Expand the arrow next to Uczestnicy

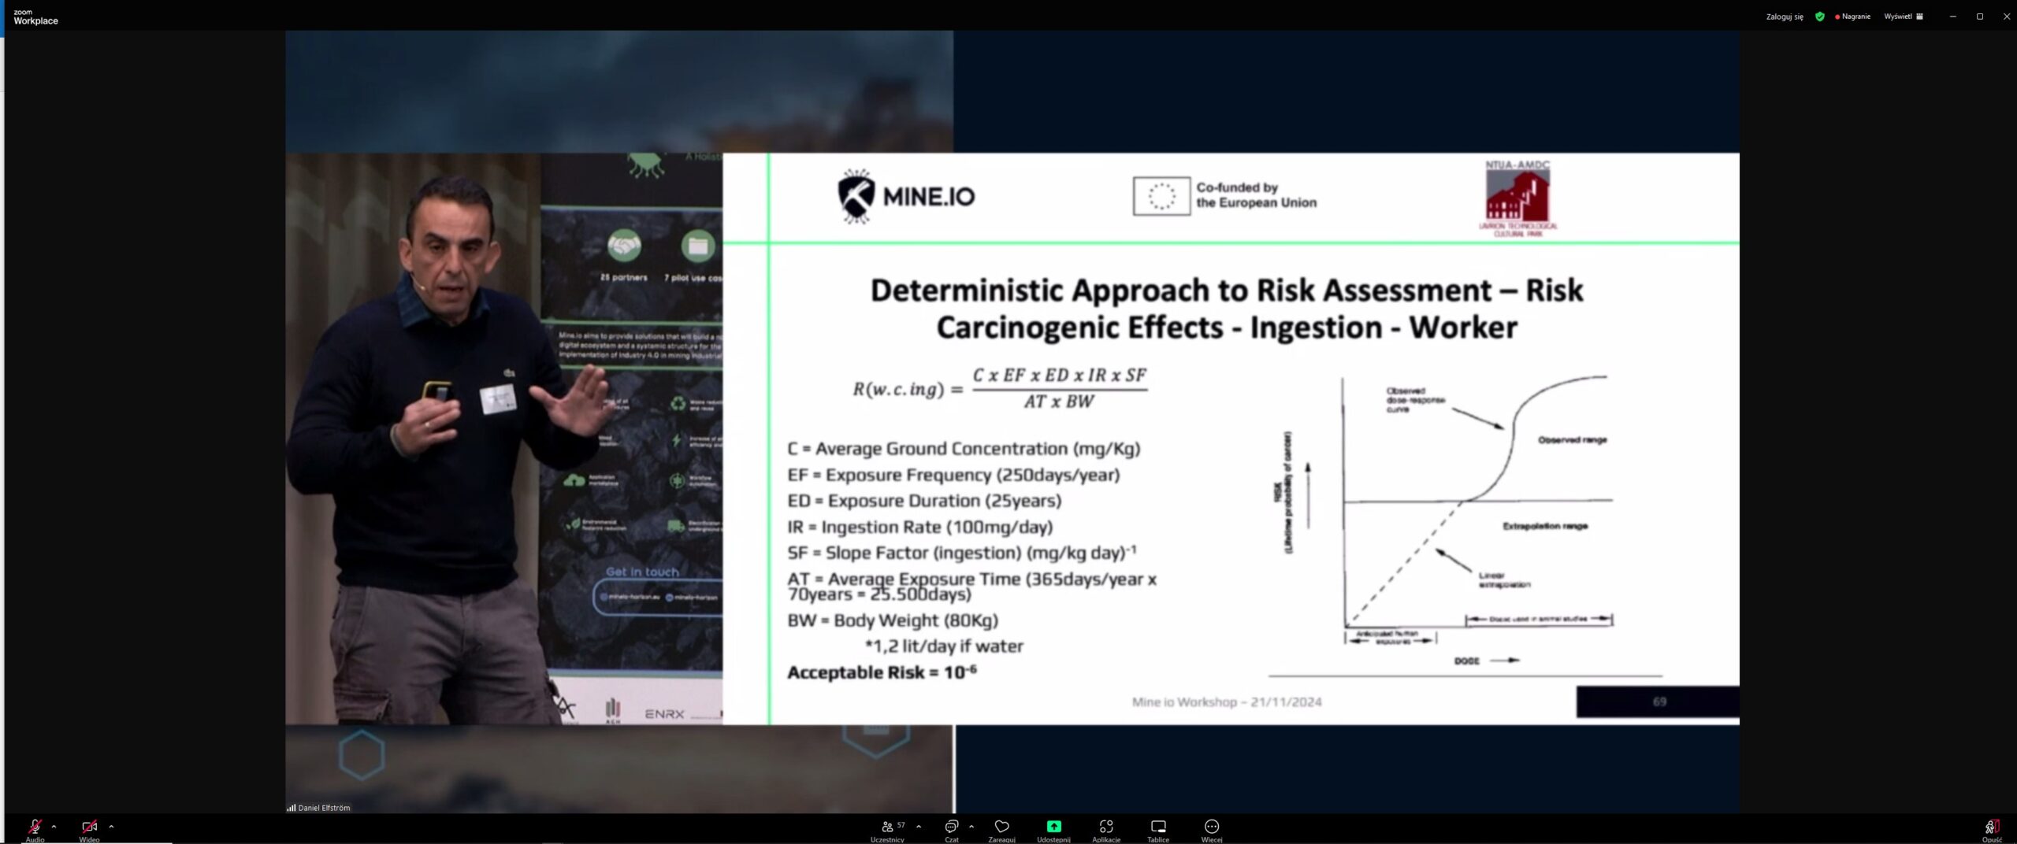pos(918,827)
